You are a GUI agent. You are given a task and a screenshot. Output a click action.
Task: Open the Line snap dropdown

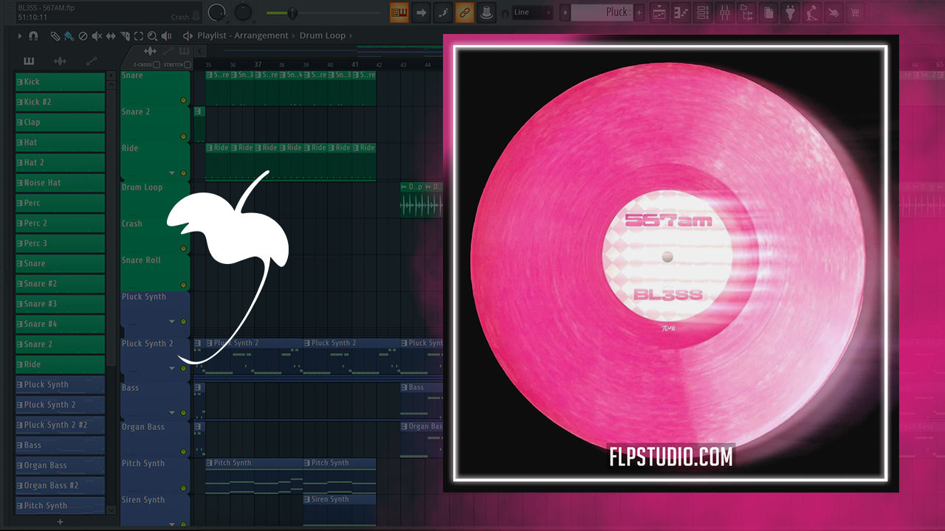tap(532, 13)
